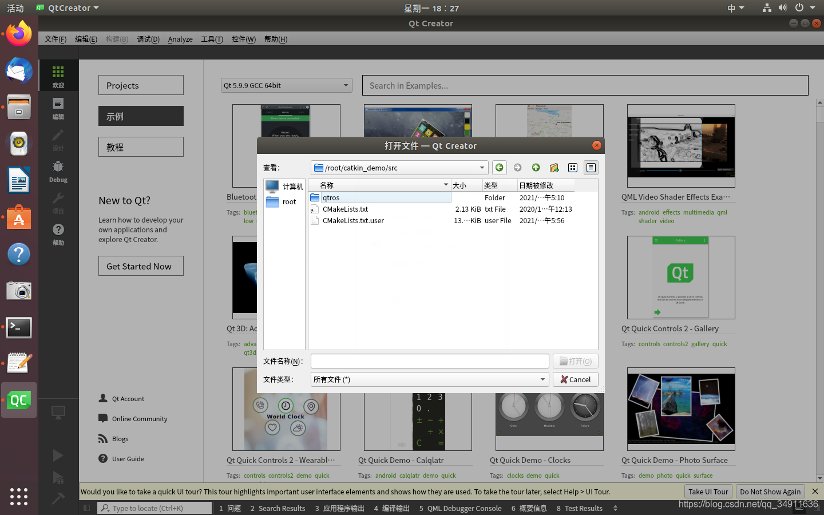This screenshot has height=515, width=824.
Task: Open the Help mode in sidebar
Action: [58, 233]
